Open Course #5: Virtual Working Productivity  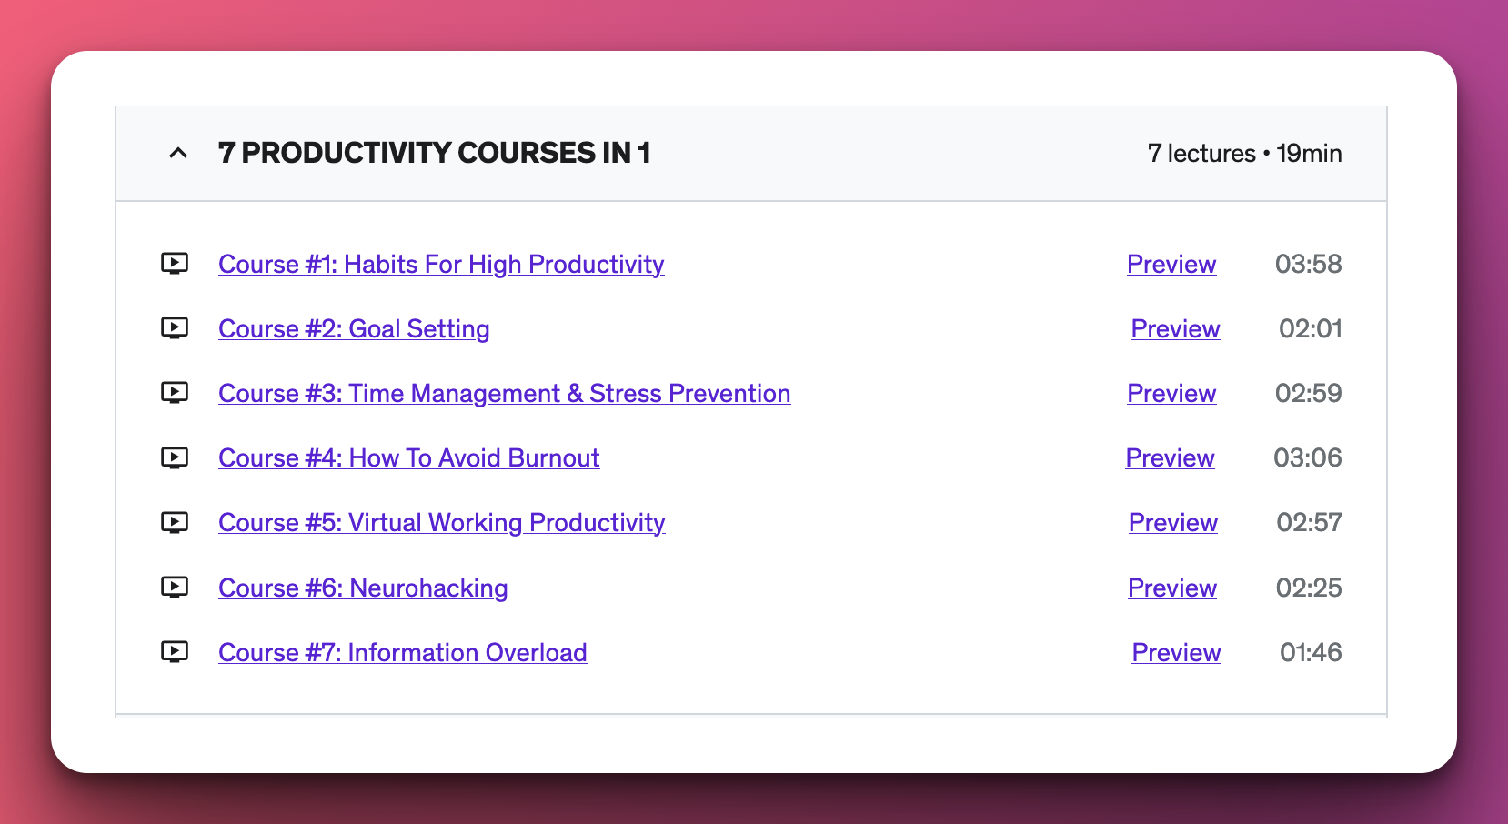(x=442, y=523)
